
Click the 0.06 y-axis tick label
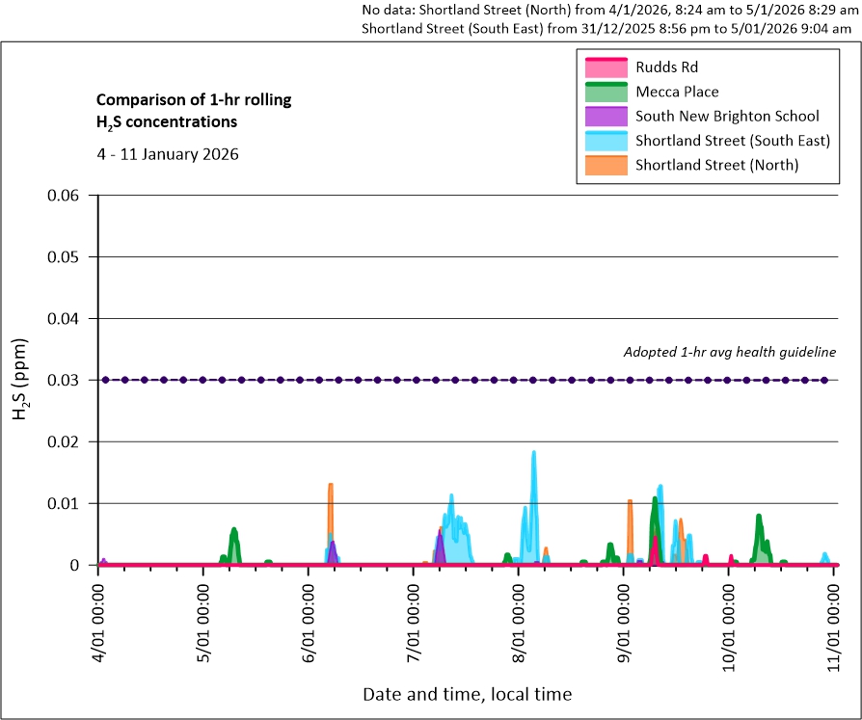pyautogui.click(x=67, y=196)
